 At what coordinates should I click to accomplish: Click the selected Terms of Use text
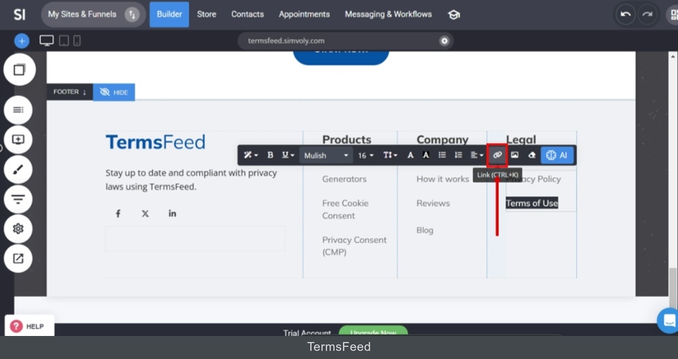(x=532, y=203)
